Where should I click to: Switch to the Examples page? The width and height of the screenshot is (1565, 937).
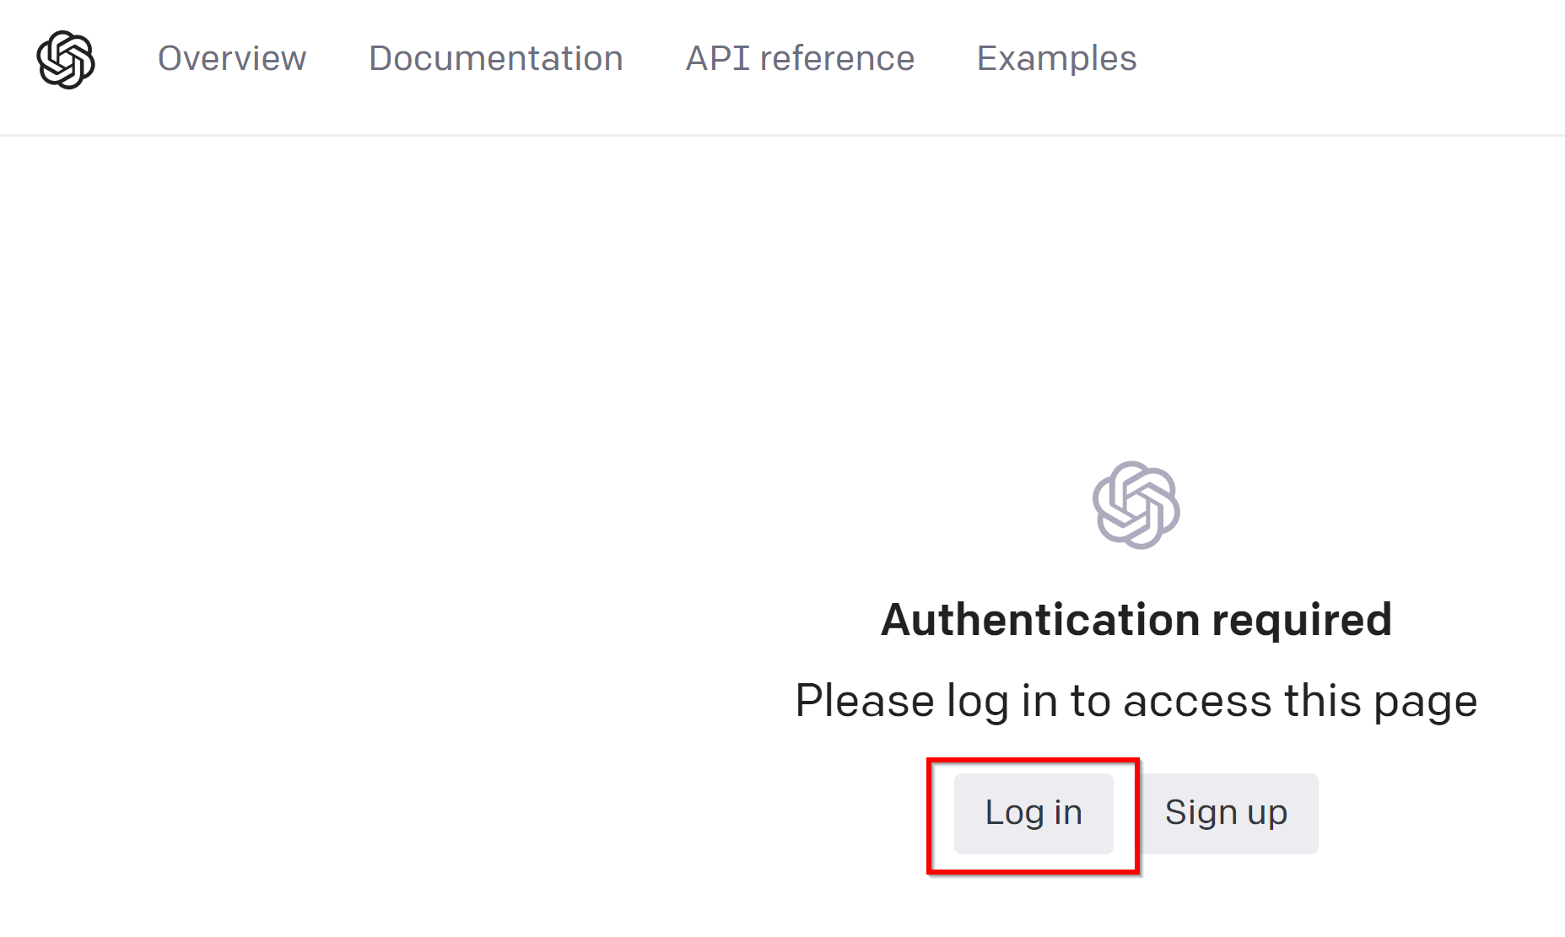1056,58
